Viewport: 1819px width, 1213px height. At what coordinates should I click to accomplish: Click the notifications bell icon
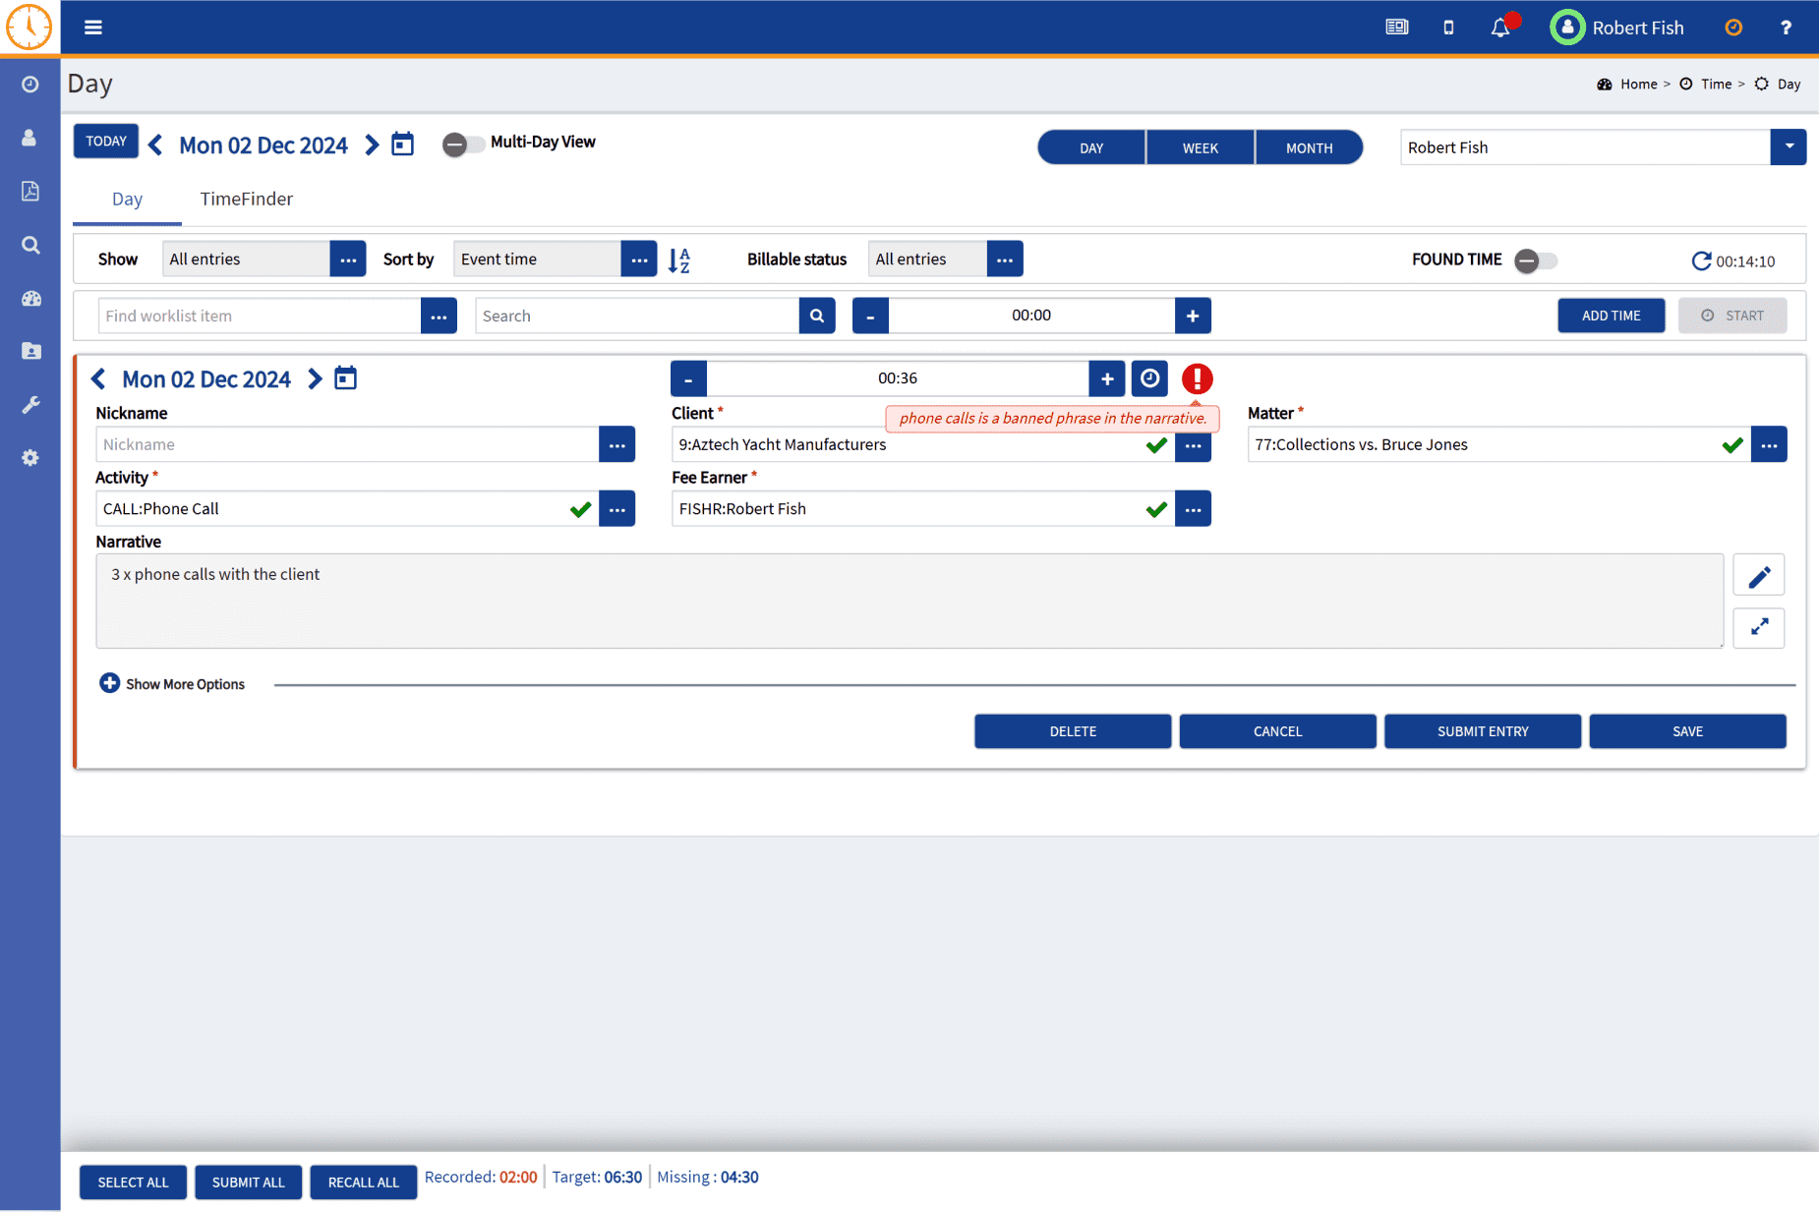point(1499,29)
